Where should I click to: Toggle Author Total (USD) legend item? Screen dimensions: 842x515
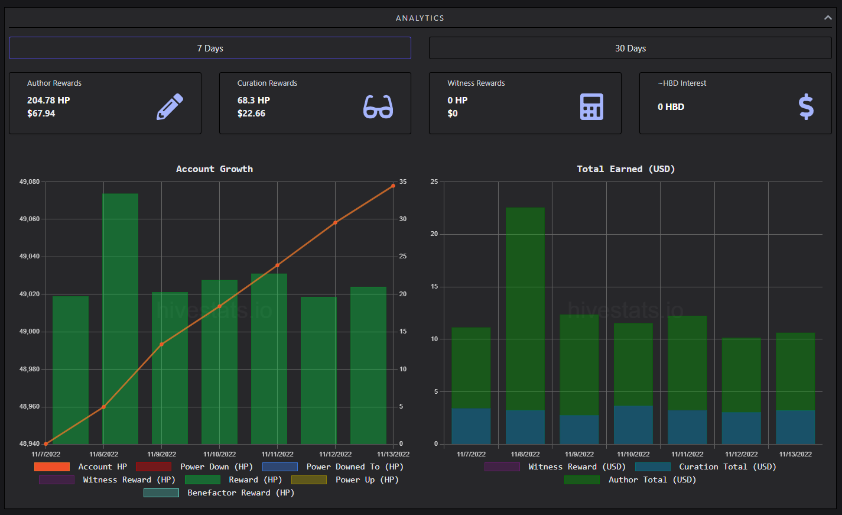click(630, 480)
